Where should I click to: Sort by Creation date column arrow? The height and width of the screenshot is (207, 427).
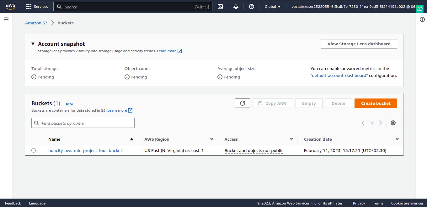pos(397,139)
